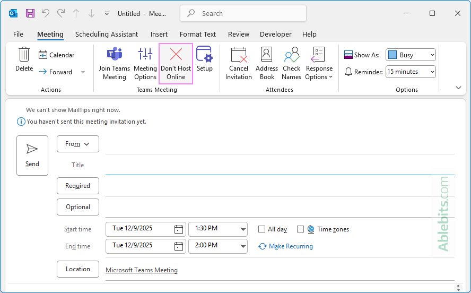
Task: Expand the Forward dropdown arrow
Action: pos(83,72)
